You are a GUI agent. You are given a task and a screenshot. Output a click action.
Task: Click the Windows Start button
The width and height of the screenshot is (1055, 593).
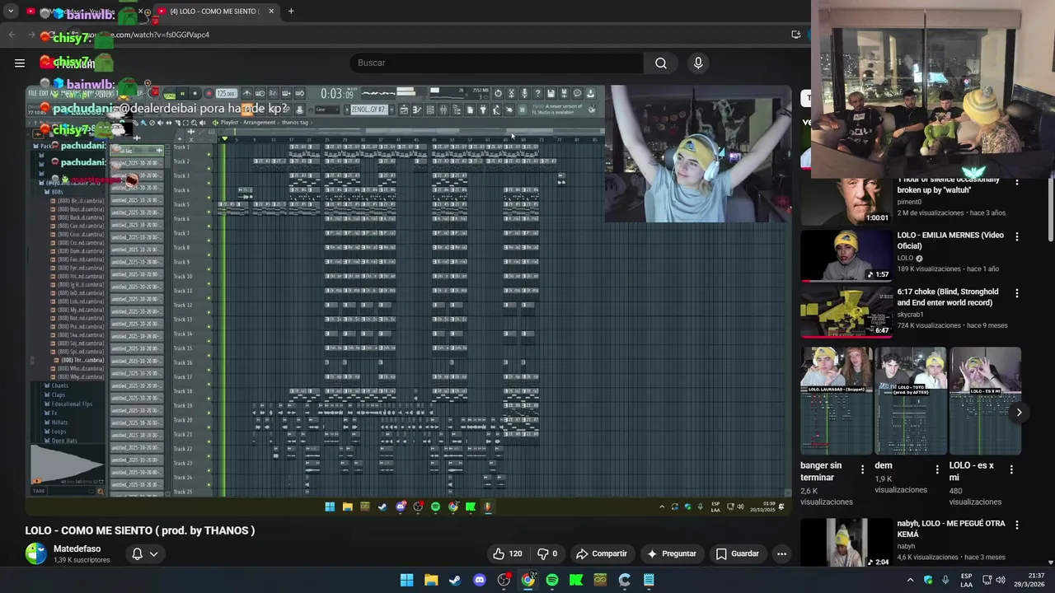pyautogui.click(x=406, y=580)
